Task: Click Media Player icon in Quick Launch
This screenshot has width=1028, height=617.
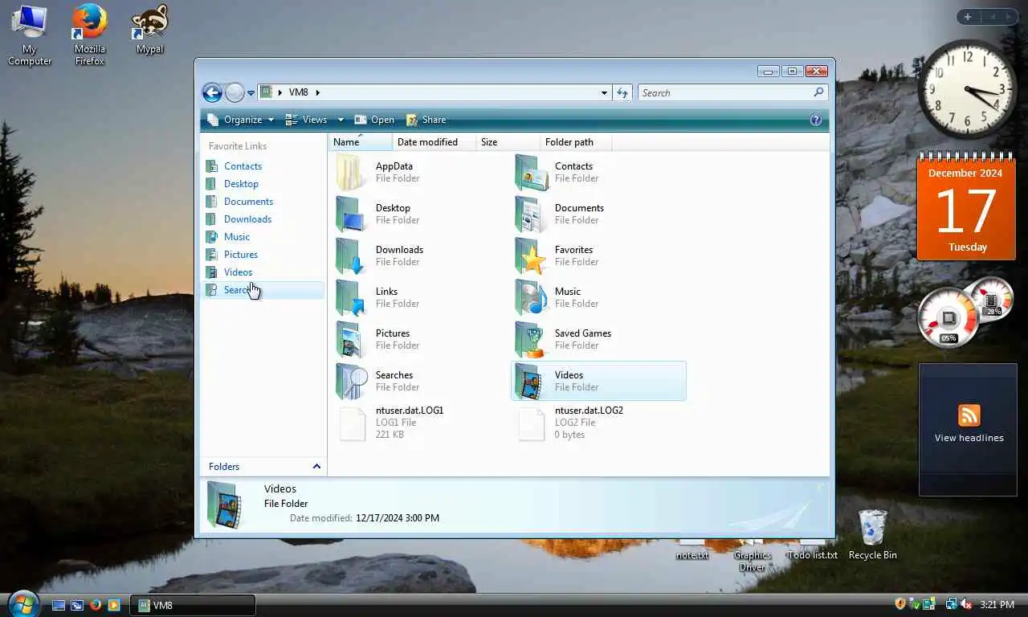Action: (114, 605)
